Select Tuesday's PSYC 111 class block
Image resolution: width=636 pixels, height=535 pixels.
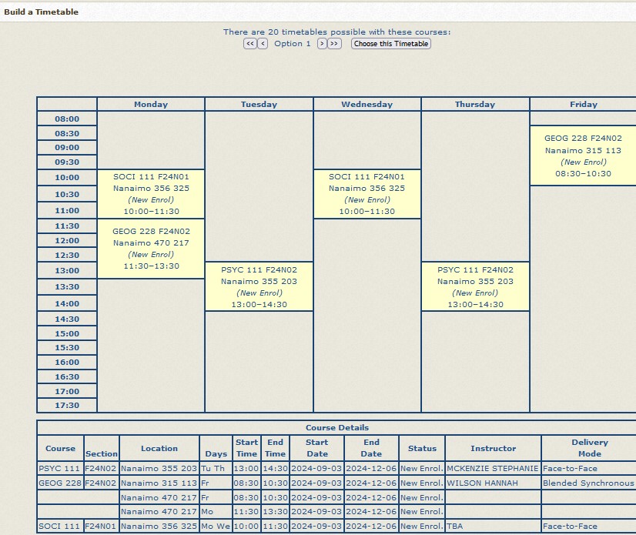coord(259,287)
